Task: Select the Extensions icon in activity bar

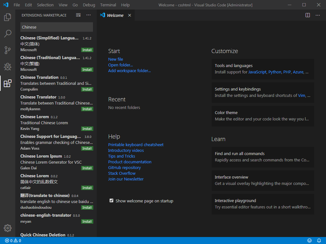Action: click(8, 83)
